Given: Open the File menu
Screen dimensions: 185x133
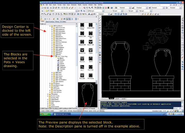Looking at the screenshot, I should tap(43, 5).
